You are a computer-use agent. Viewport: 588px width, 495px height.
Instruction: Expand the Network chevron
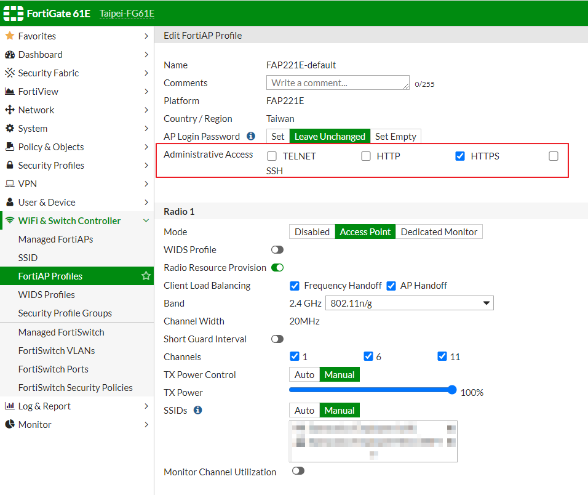(146, 110)
